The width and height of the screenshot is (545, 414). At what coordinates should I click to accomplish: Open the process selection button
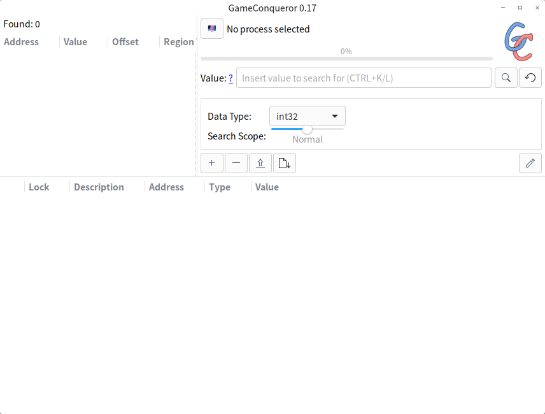(212, 29)
